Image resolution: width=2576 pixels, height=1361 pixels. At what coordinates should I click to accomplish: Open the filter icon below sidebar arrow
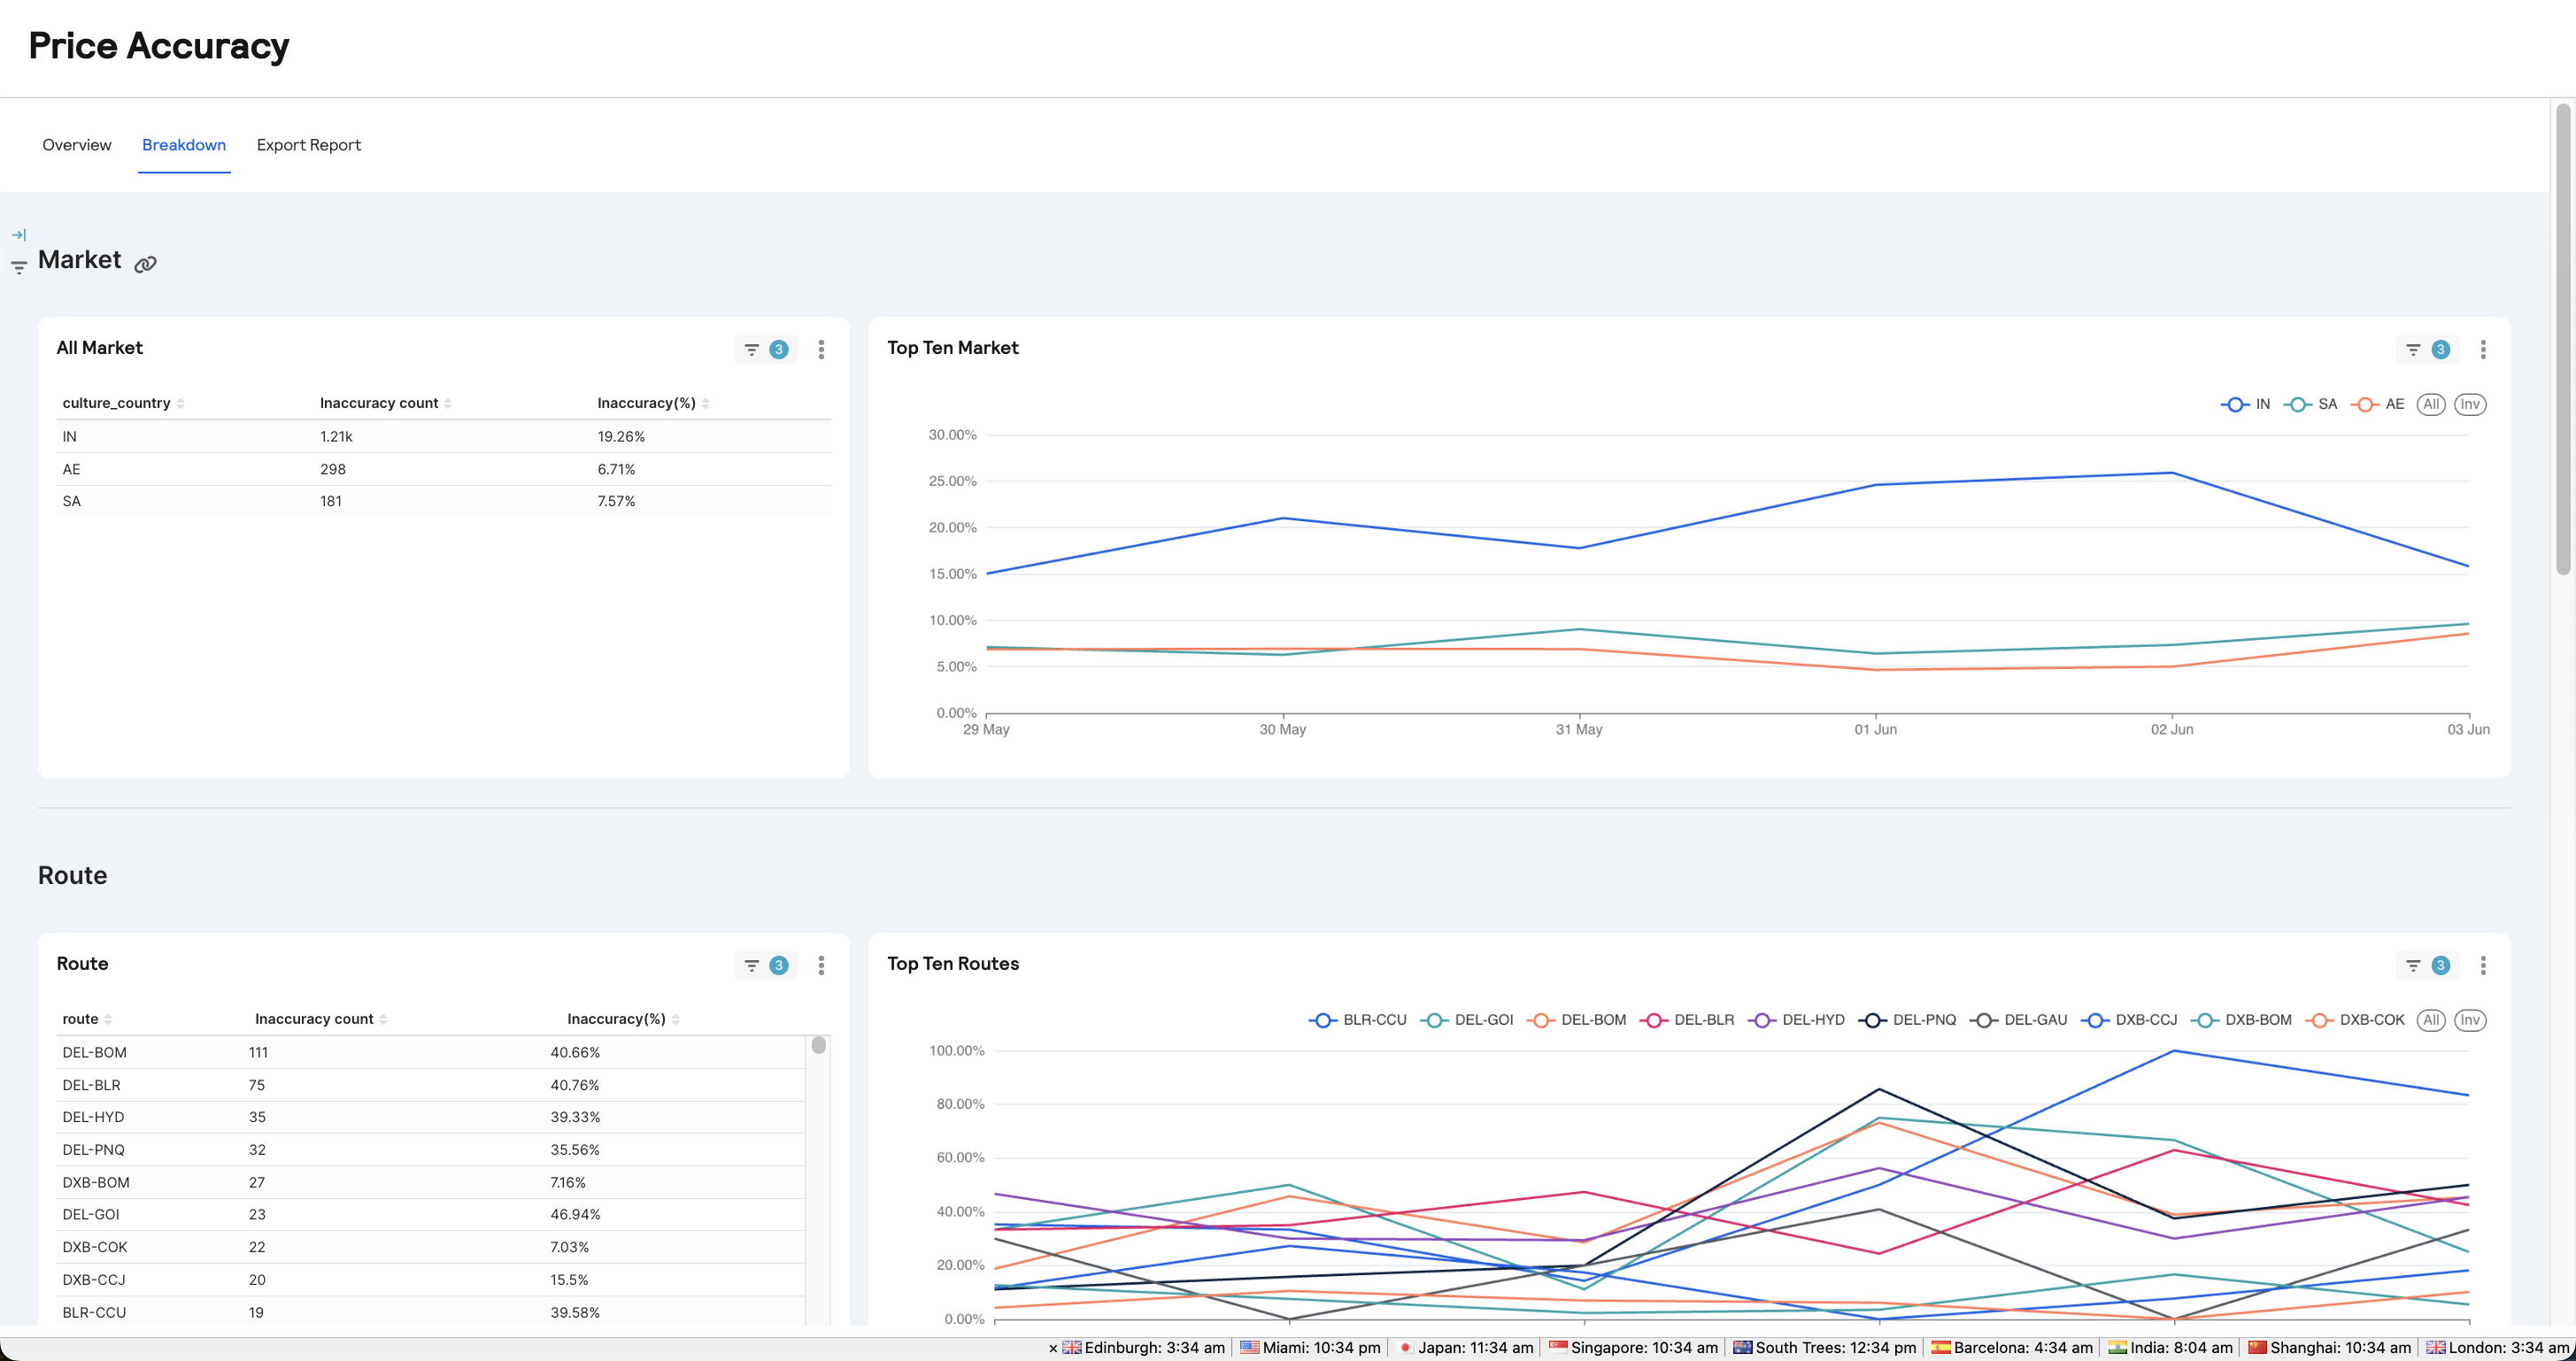click(x=19, y=267)
